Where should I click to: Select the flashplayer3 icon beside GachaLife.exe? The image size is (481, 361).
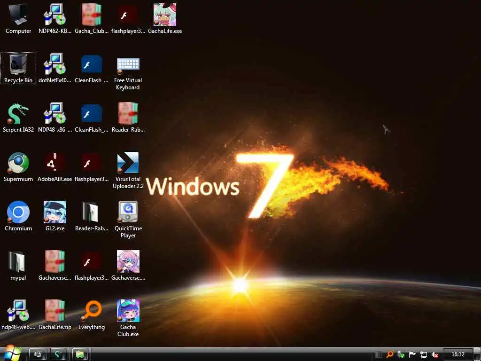(128, 19)
